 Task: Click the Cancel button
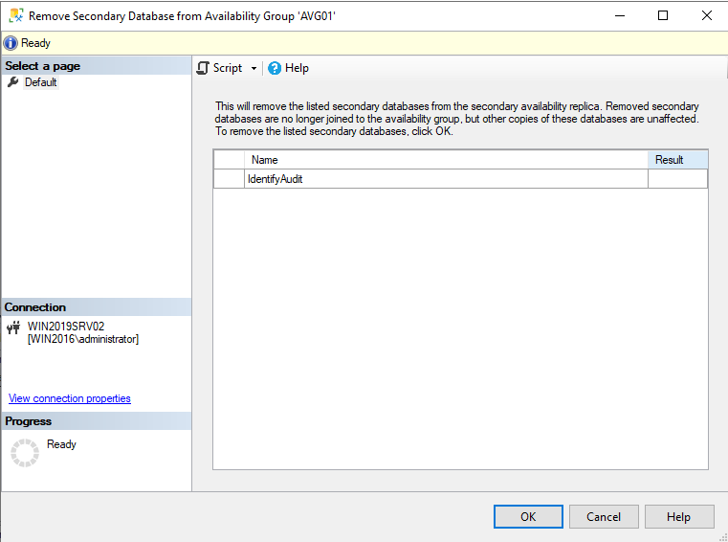[x=604, y=517]
